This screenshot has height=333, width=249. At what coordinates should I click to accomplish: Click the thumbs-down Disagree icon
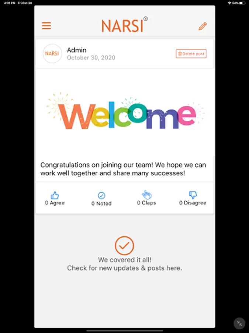[193, 195]
